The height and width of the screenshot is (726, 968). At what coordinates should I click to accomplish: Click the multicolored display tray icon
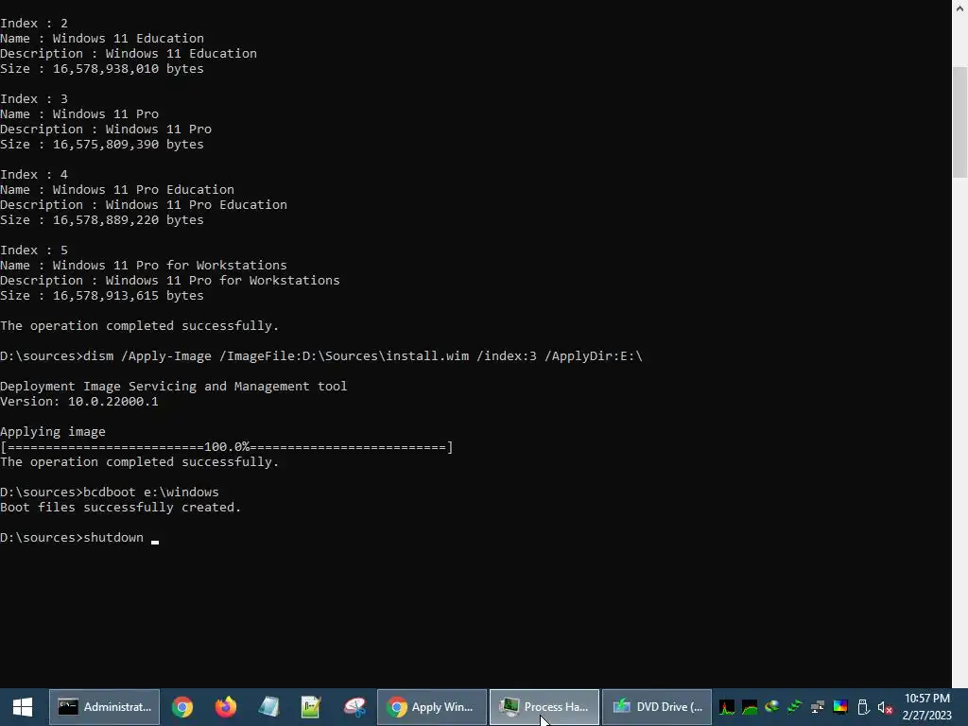(840, 707)
